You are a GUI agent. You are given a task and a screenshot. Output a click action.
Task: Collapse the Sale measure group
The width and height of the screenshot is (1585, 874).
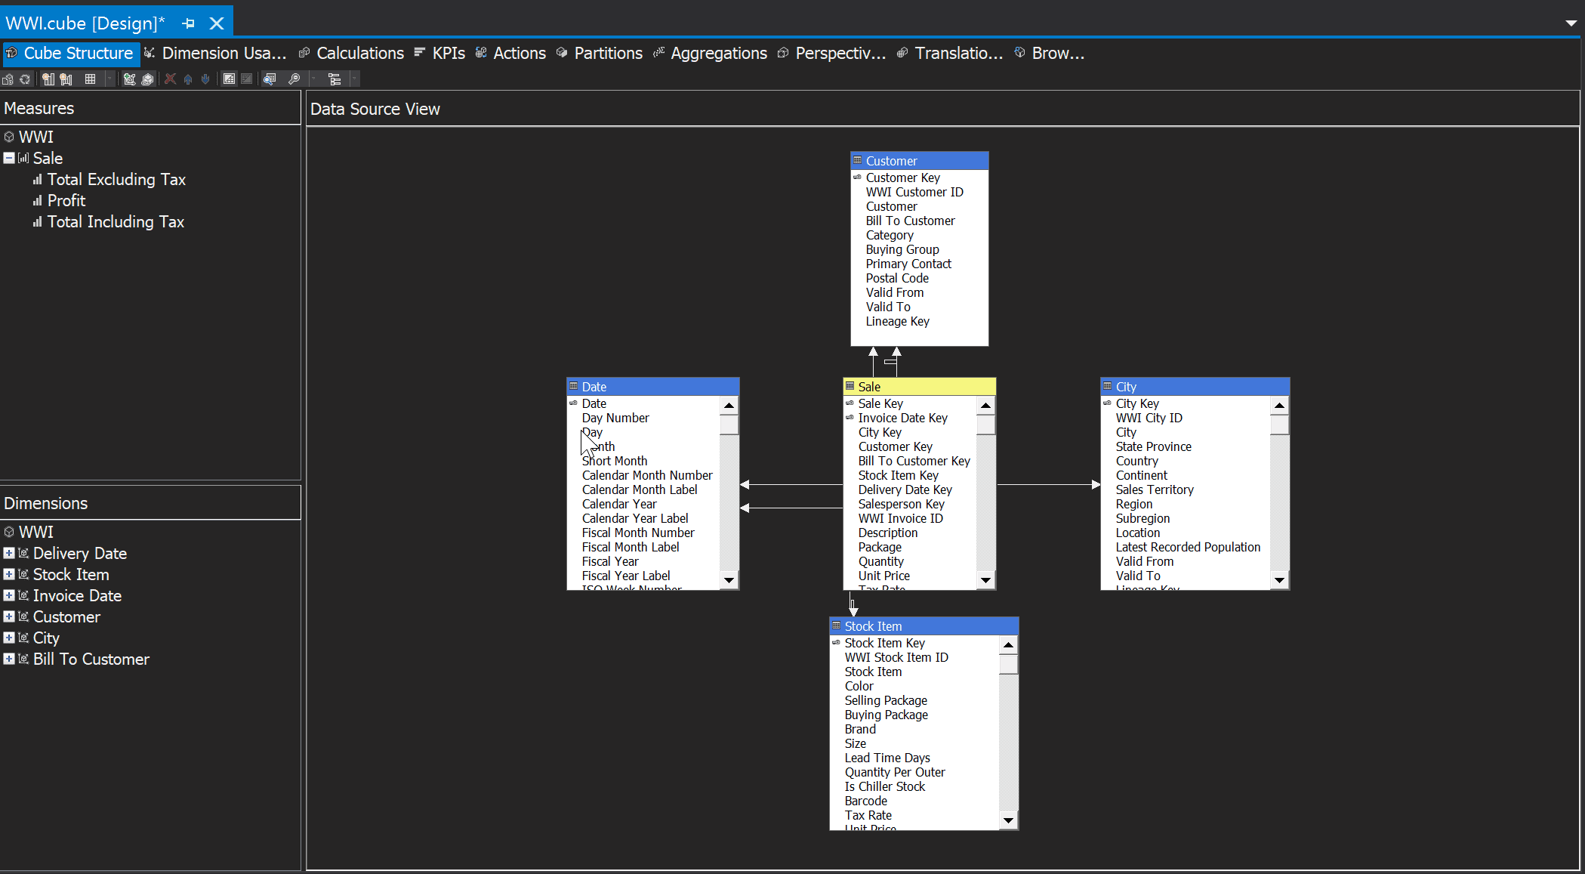point(9,159)
